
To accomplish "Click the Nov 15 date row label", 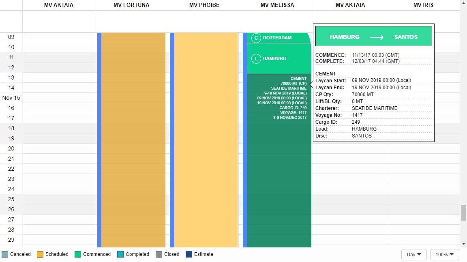I will click(11, 98).
